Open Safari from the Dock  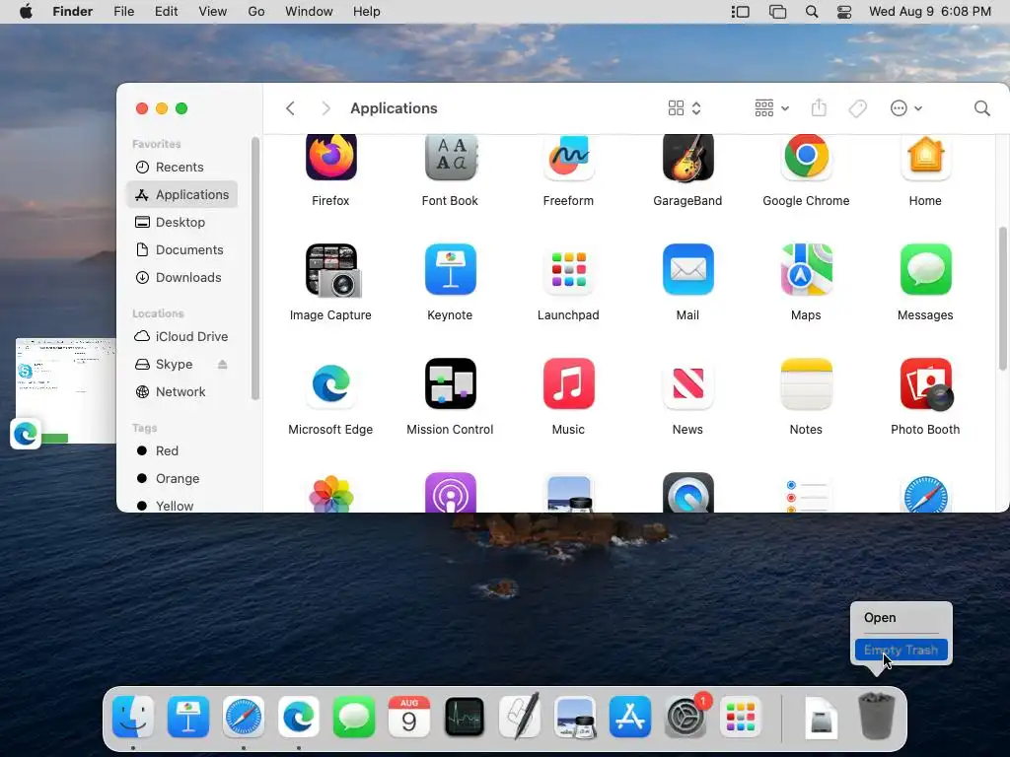coord(244,718)
